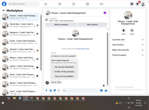Open David conversation
This screenshot has width=149, height=110.
[20, 76]
